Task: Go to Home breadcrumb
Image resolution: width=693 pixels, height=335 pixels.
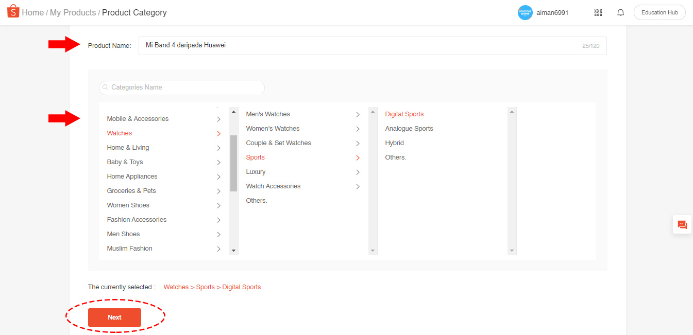Action: pos(32,12)
